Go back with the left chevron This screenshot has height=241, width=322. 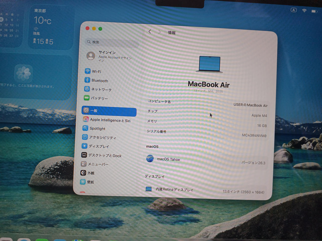[x=150, y=32]
